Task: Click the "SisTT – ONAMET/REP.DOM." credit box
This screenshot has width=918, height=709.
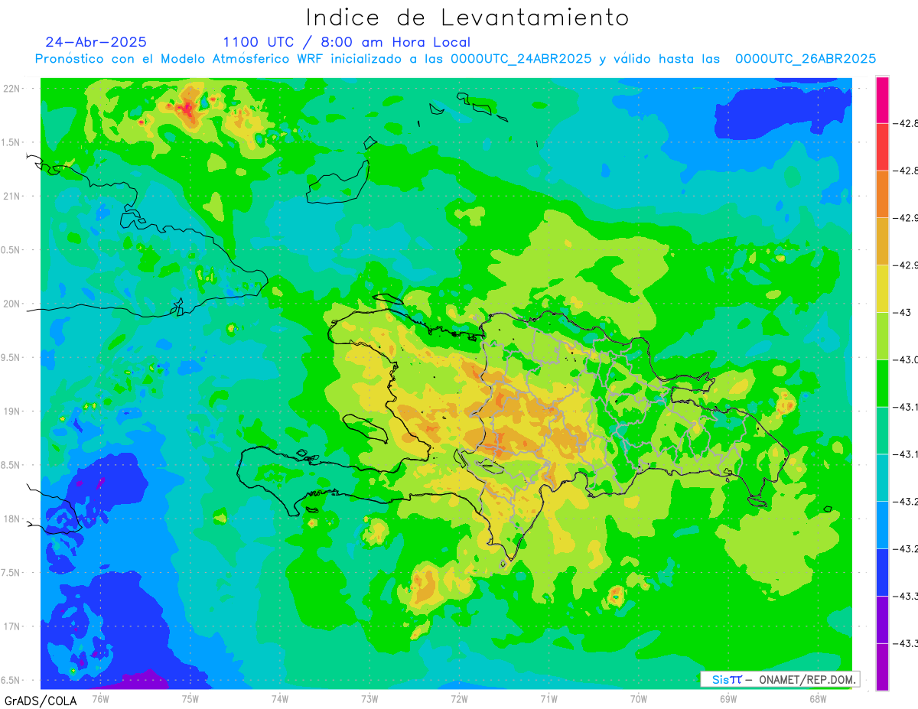Action: (780, 679)
